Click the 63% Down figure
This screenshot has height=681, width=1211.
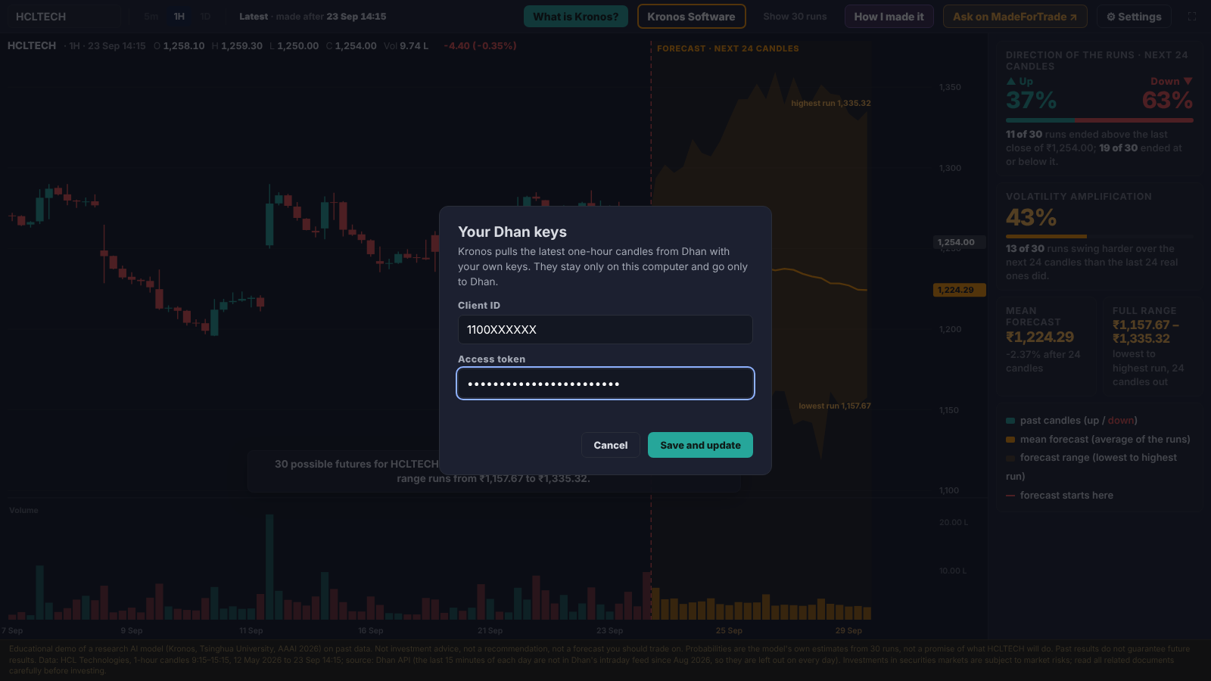tap(1167, 100)
